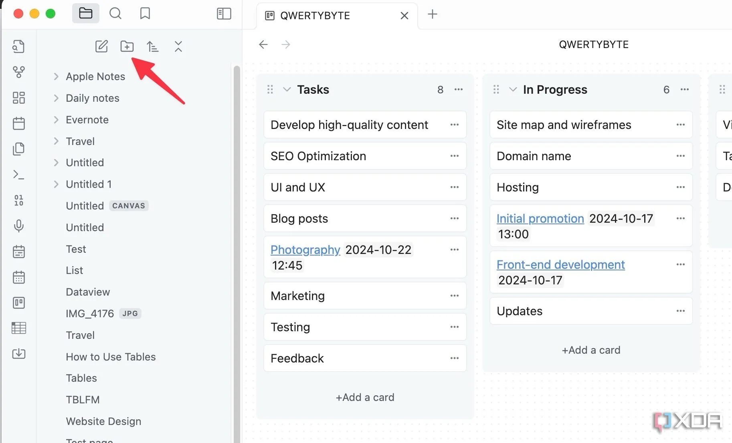This screenshot has height=443, width=732.
Task: Close the QWERTYBYTE tab
Action: tap(404, 16)
